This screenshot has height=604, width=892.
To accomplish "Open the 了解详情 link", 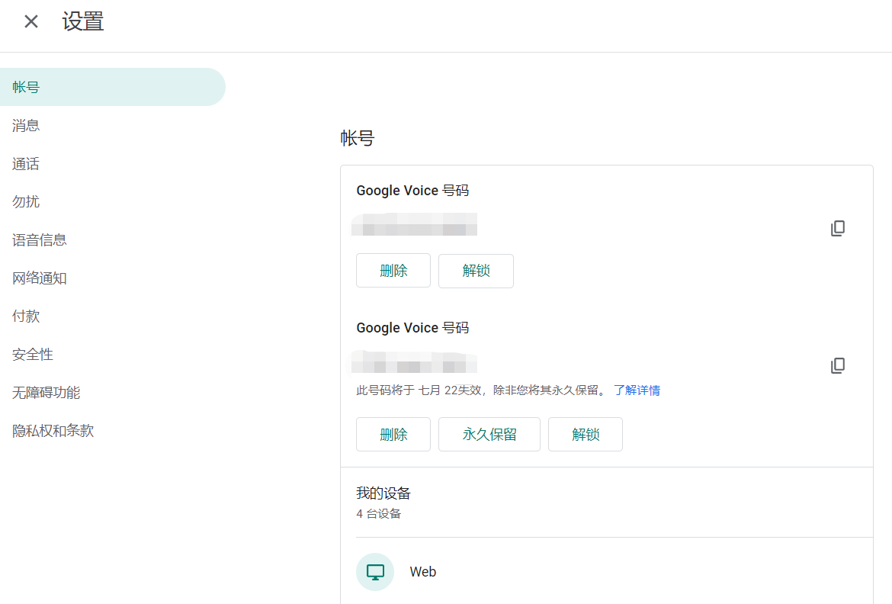I will click(637, 390).
